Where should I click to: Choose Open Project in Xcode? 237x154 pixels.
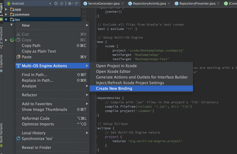coord(116,66)
